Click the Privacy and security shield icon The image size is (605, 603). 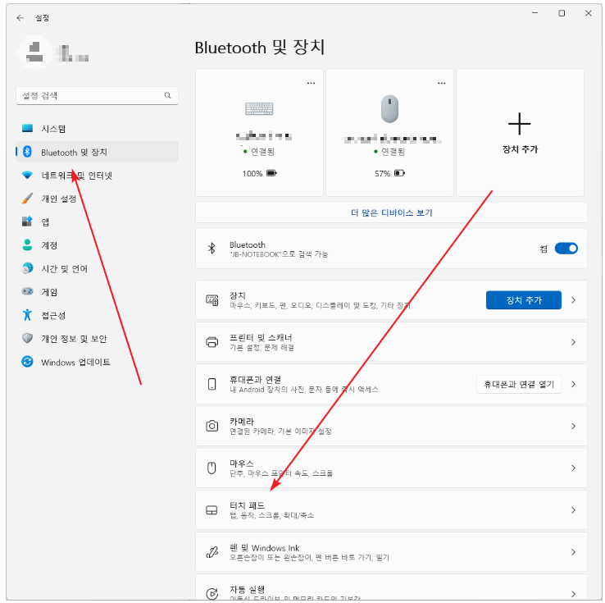pyautogui.click(x=27, y=338)
